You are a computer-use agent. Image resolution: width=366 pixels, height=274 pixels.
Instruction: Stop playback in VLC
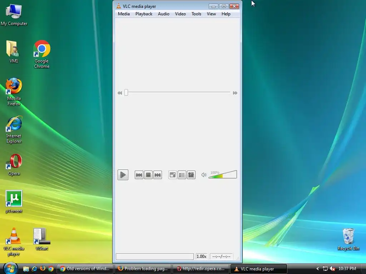[x=148, y=175]
